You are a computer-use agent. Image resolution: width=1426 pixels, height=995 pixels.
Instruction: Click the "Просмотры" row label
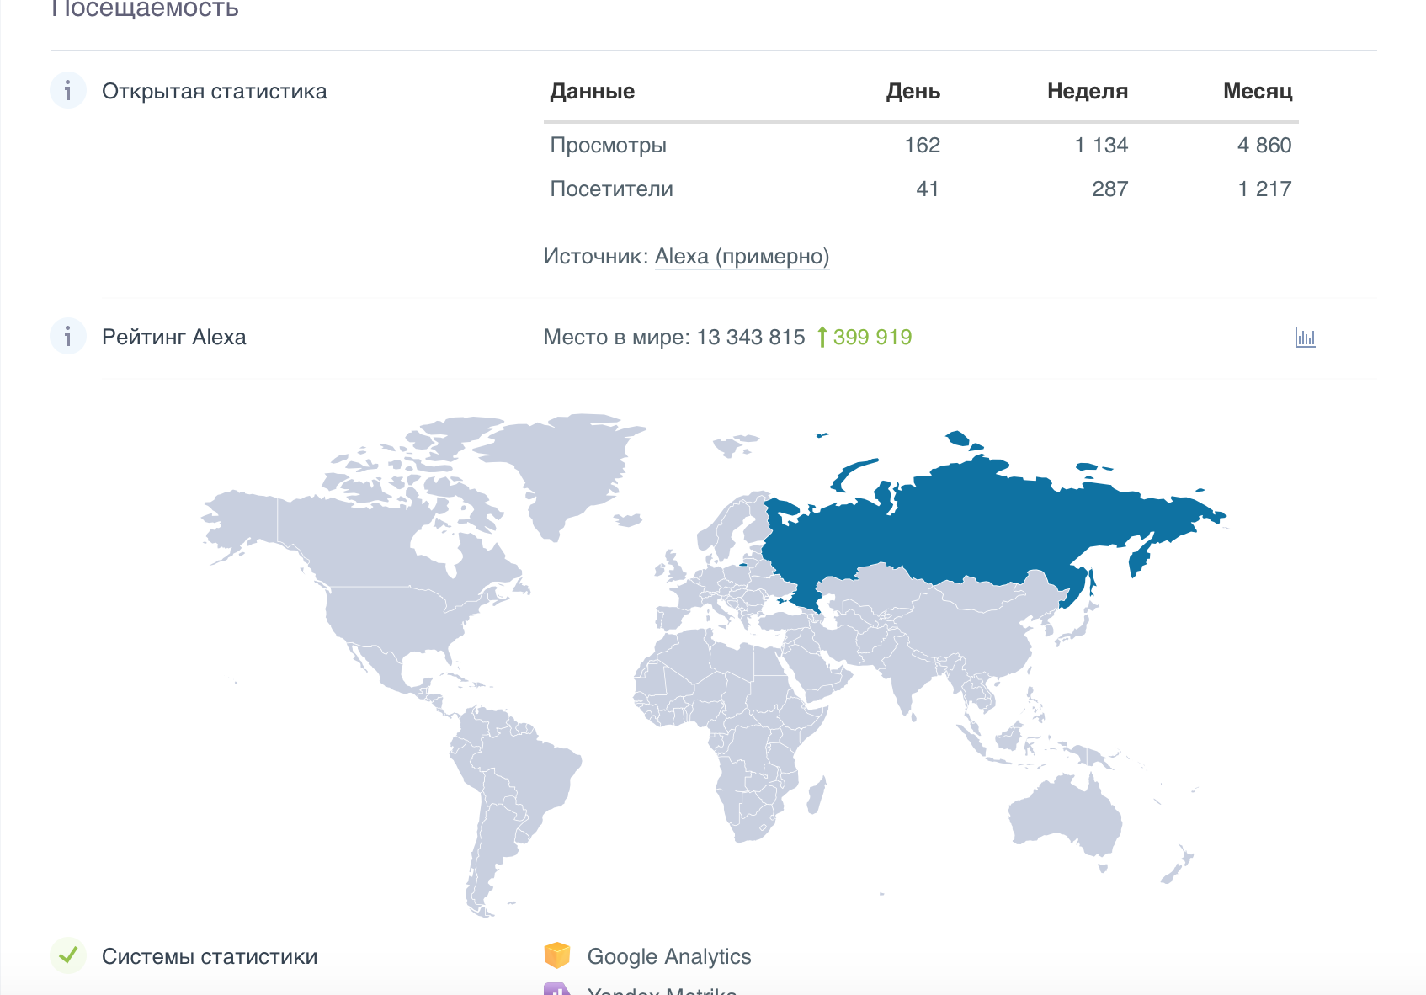tap(609, 145)
